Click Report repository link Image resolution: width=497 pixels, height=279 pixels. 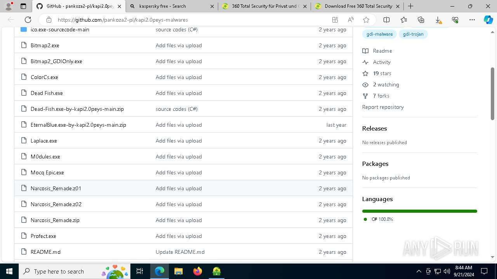(383, 107)
